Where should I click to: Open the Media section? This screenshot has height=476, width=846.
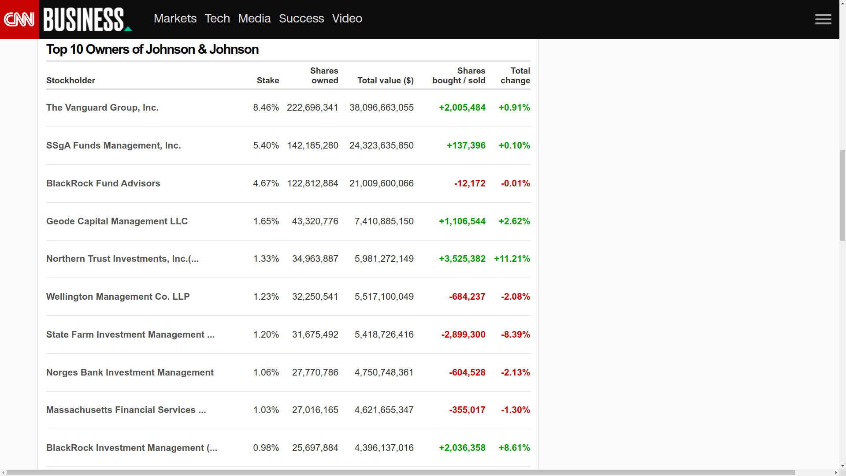click(x=254, y=19)
